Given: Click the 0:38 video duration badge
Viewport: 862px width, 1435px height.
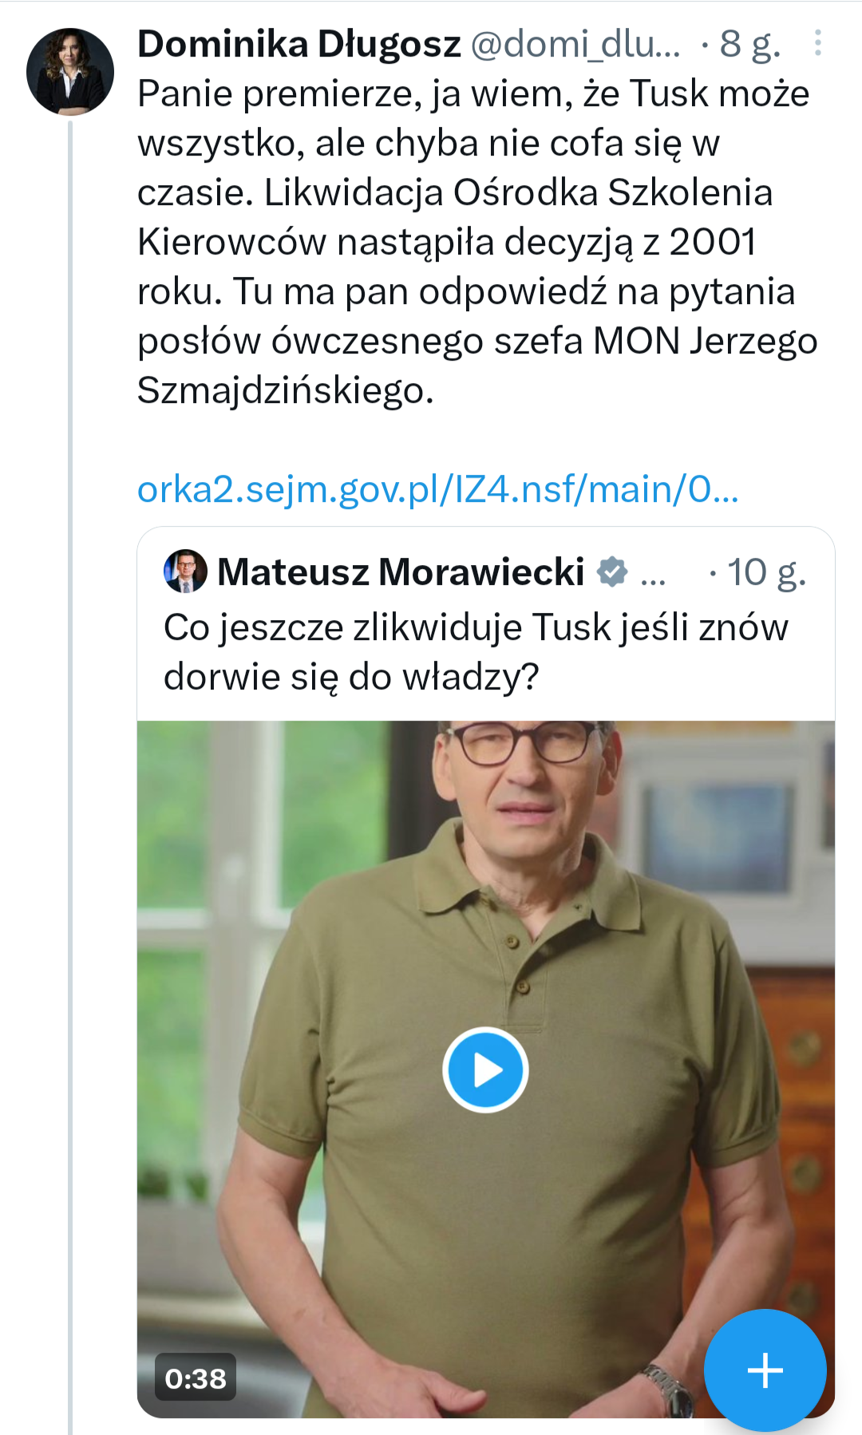Looking at the screenshot, I should click(196, 1378).
